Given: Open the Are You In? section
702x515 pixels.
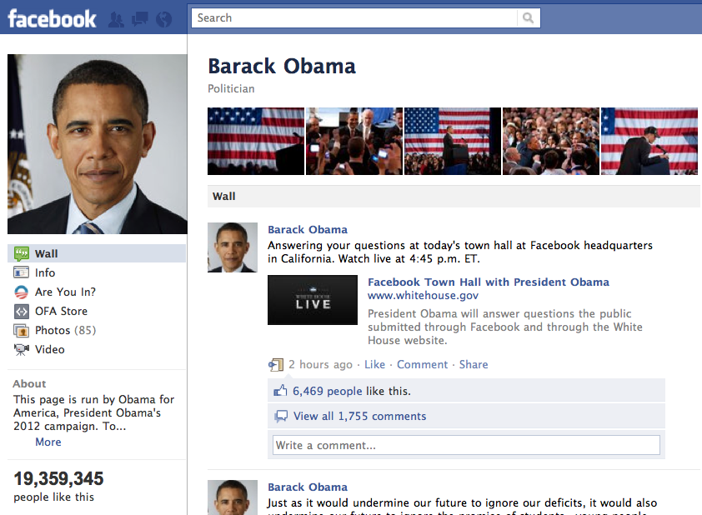Looking at the screenshot, I should click(65, 292).
